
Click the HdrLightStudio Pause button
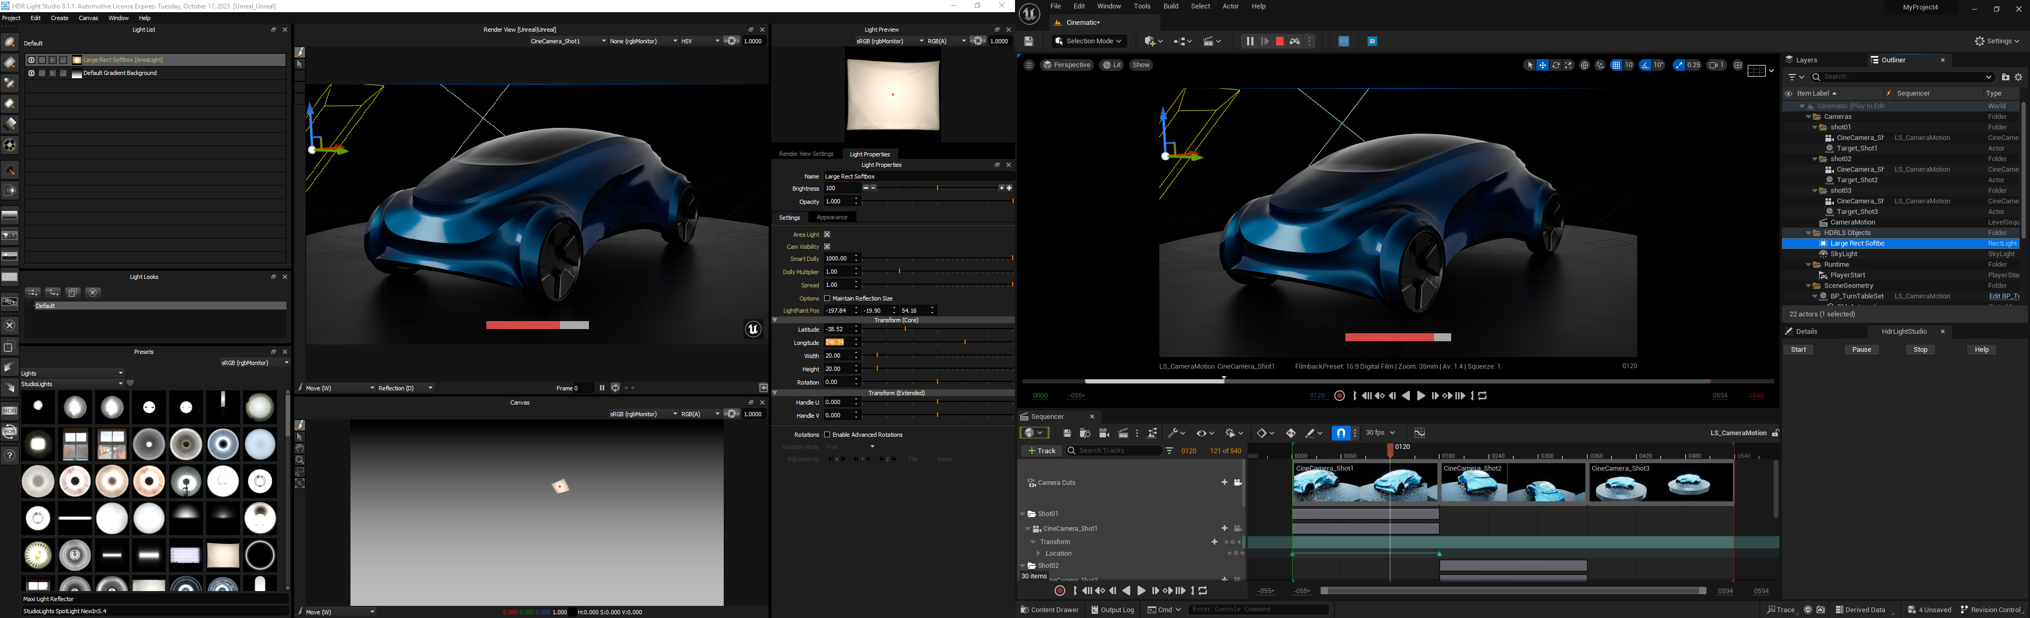1861,350
